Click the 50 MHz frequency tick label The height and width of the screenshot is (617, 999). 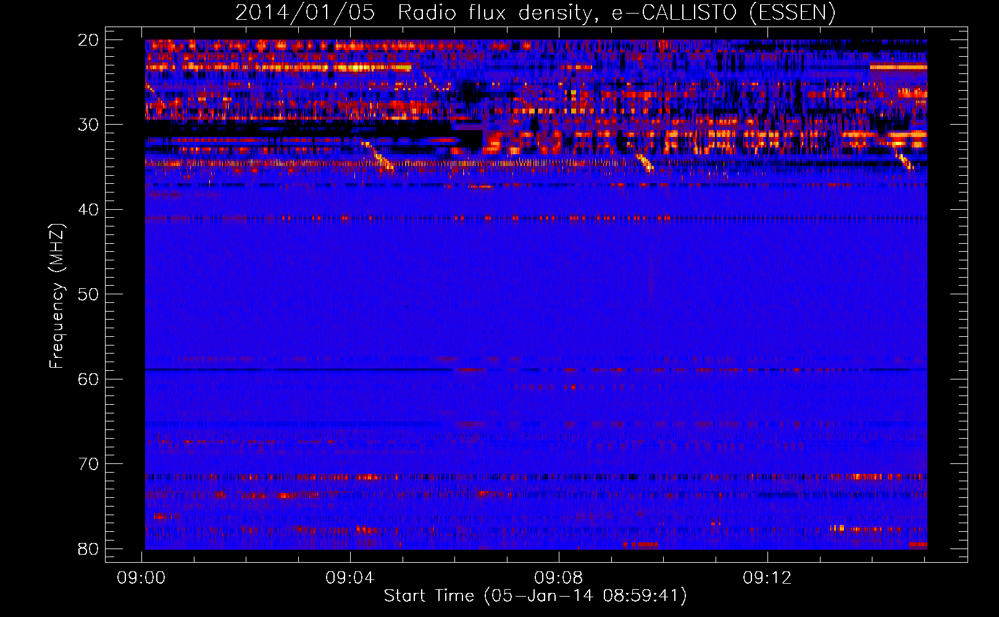coord(88,294)
